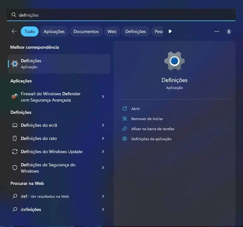
Task: Choose Afixar na barra de tarefas
Action: (x=153, y=129)
